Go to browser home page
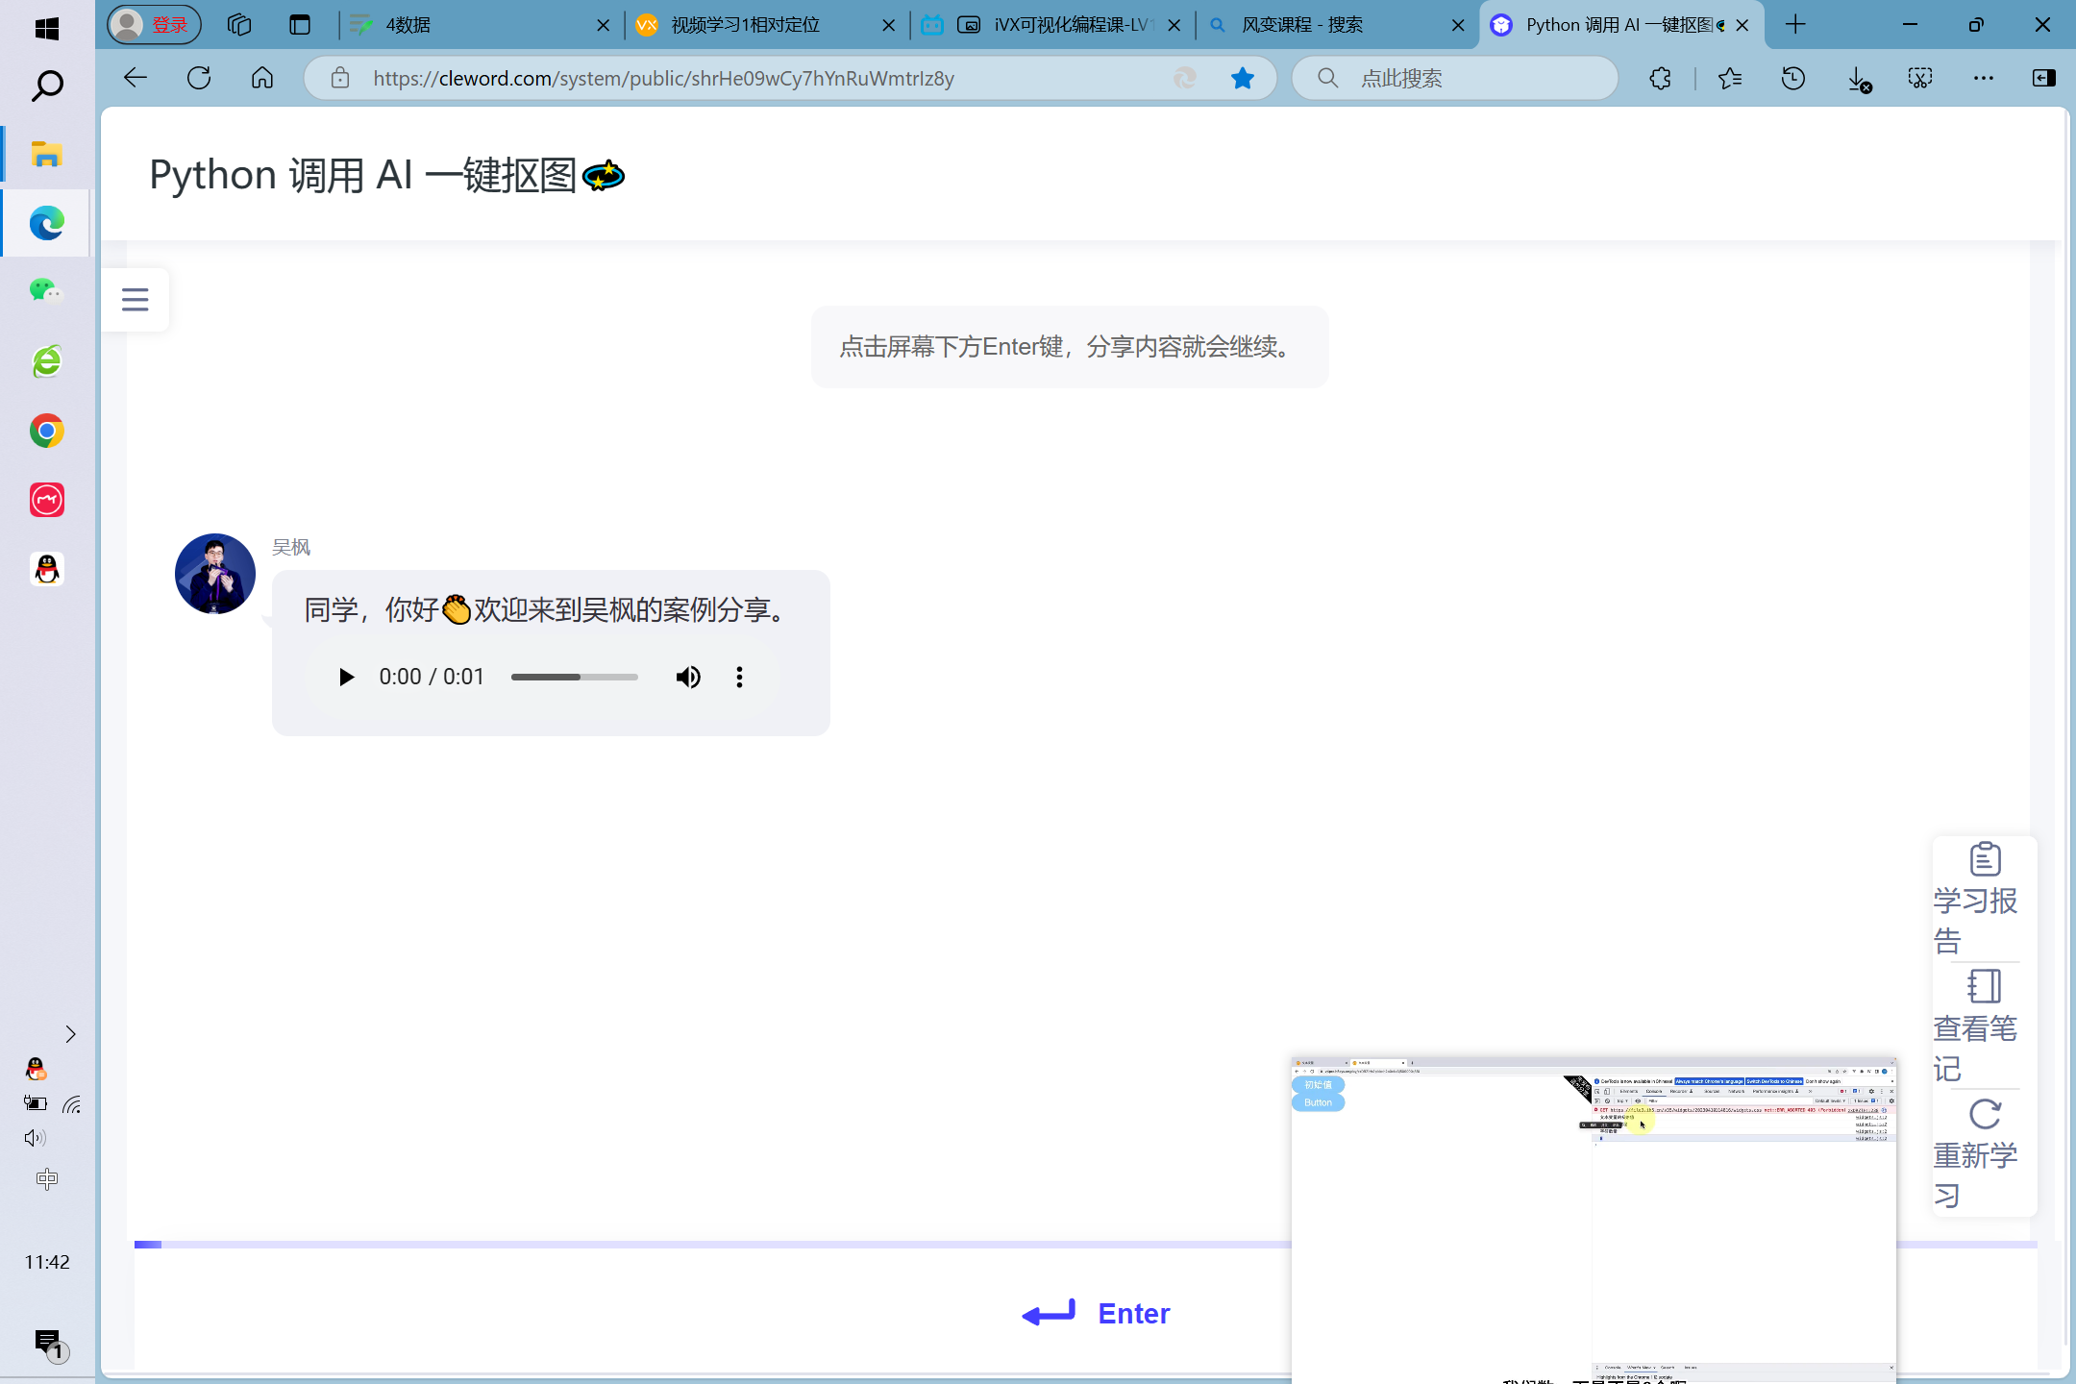 262,78
